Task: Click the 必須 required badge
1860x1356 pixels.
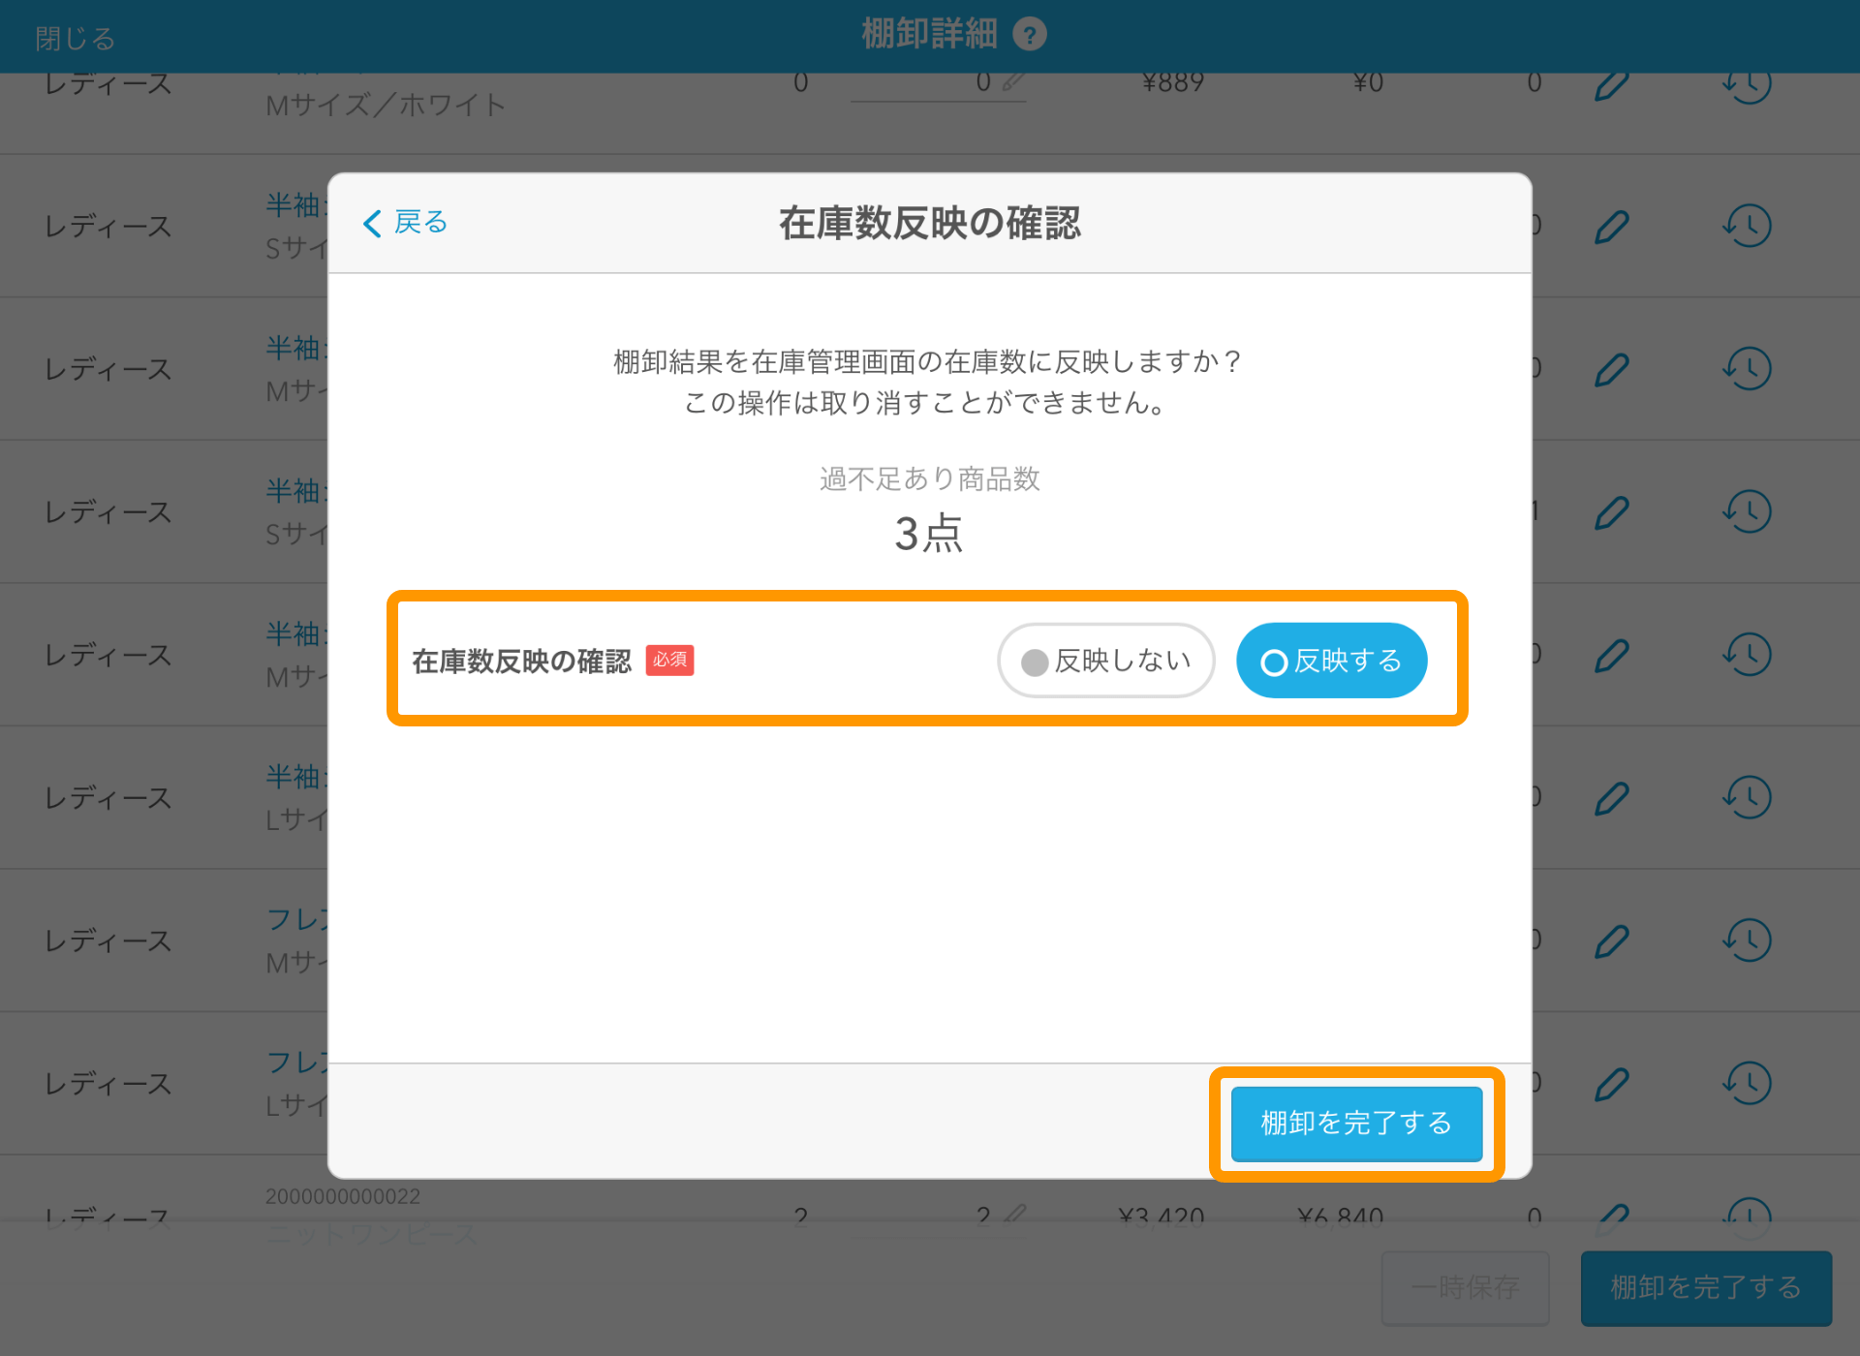Action: click(669, 661)
